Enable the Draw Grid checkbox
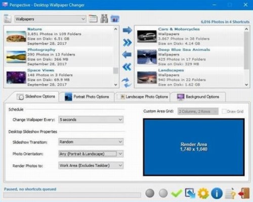Viewport: 253px width, 202px height. point(224,112)
